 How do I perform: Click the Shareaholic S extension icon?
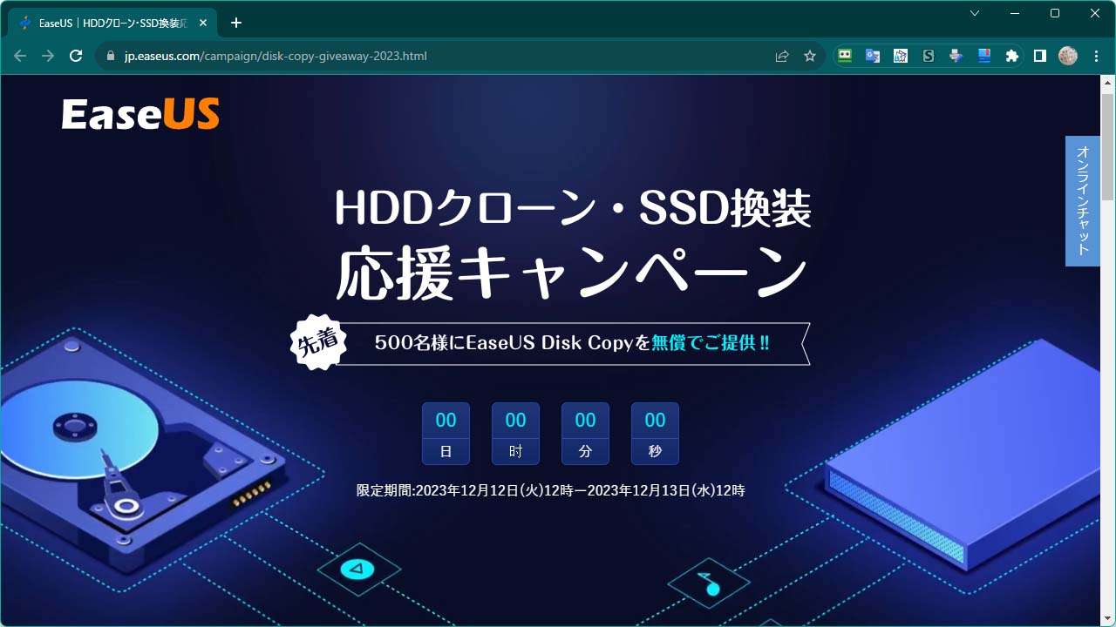tap(928, 55)
